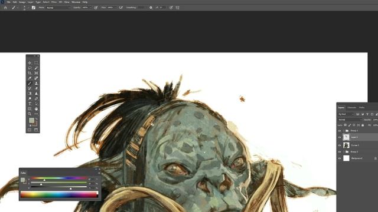This screenshot has height=212, width=378.
Task: Select the Lasso tool
Action: click(30, 68)
